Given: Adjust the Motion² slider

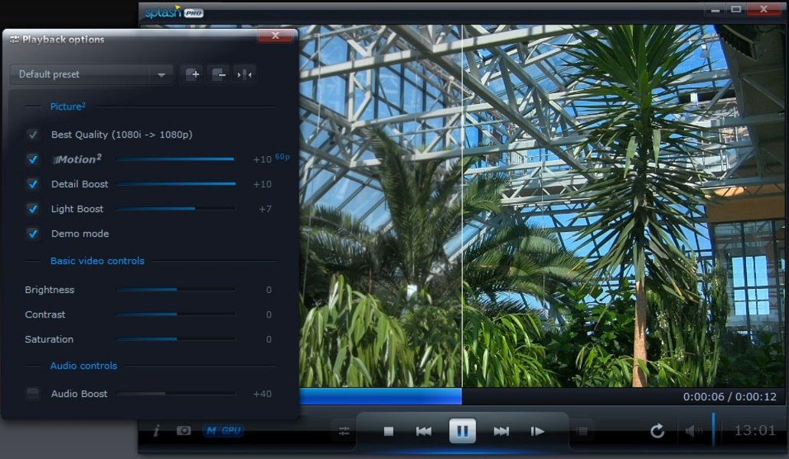Looking at the screenshot, I should pyautogui.click(x=175, y=159).
